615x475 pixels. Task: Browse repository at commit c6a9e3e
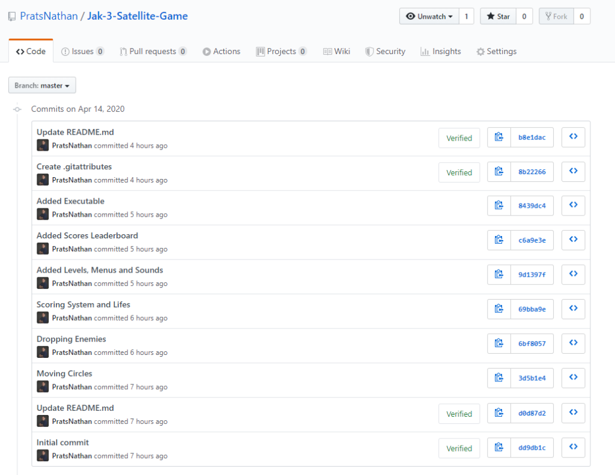coord(573,240)
